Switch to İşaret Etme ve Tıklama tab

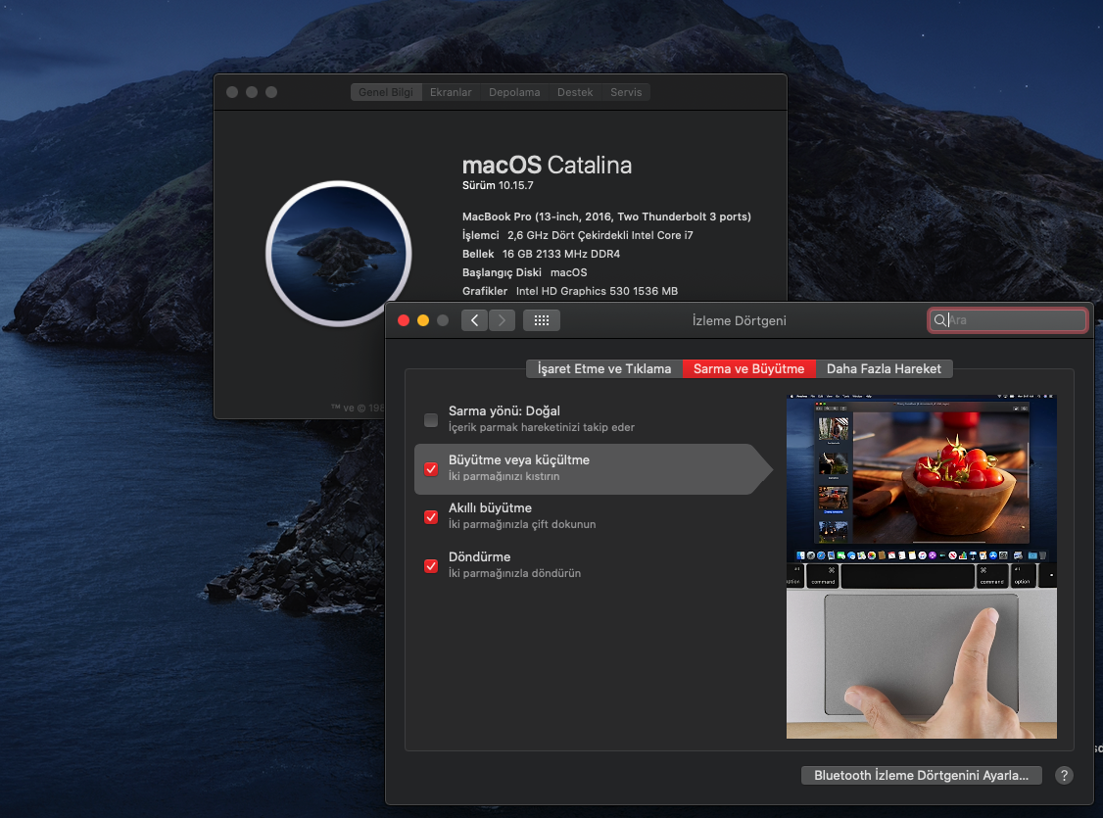click(x=604, y=368)
